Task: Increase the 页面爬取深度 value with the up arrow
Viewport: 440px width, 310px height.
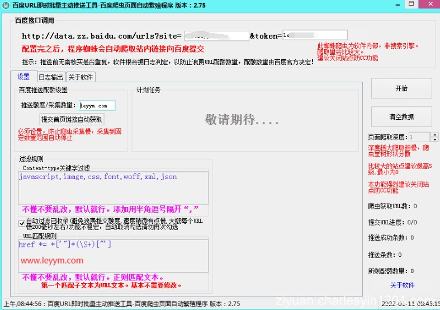Action: (434, 135)
